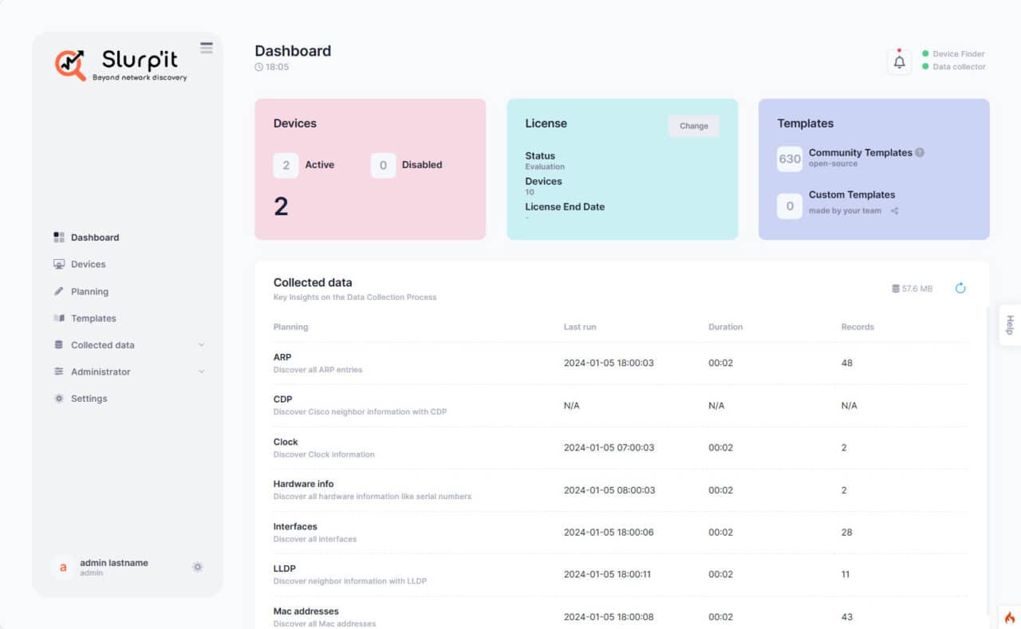
Task: Expand the Administrator sidebar submenu
Action: [201, 372]
